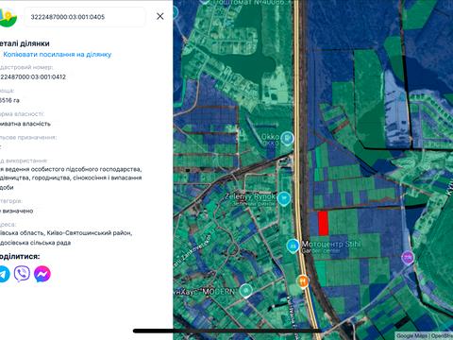This screenshot has width=453, height=340.
Task: Share parcel via Messenger icon
Action: 42,274
